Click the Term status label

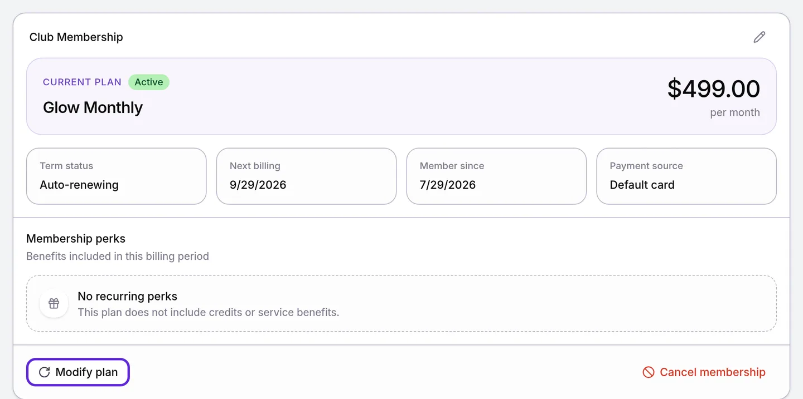coord(66,166)
